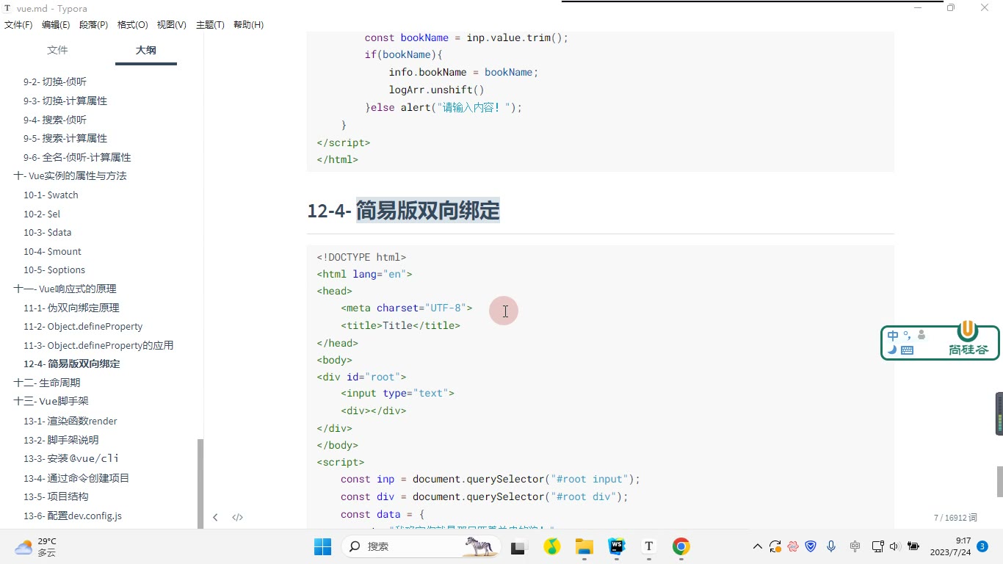Toggle Chinese input mode in IME bar

click(x=893, y=336)
